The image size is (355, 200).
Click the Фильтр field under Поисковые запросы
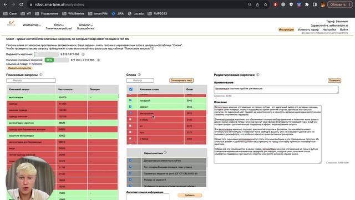pos(31,81)
